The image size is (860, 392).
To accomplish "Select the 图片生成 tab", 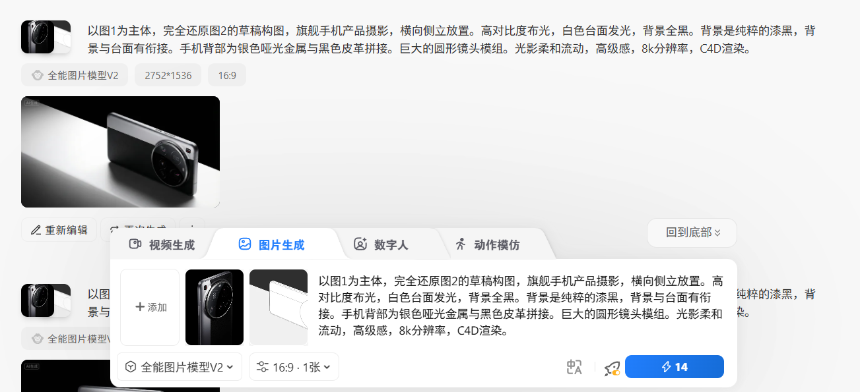I will click(x=271, y=244).
